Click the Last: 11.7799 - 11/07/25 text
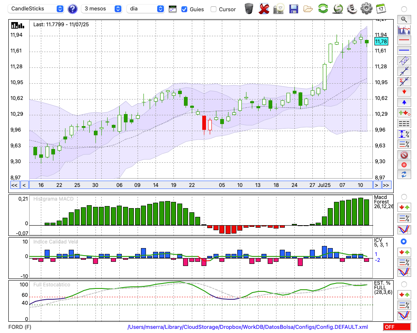The height and width of the screenshot is (333, 417). click(x=61, y=25)
